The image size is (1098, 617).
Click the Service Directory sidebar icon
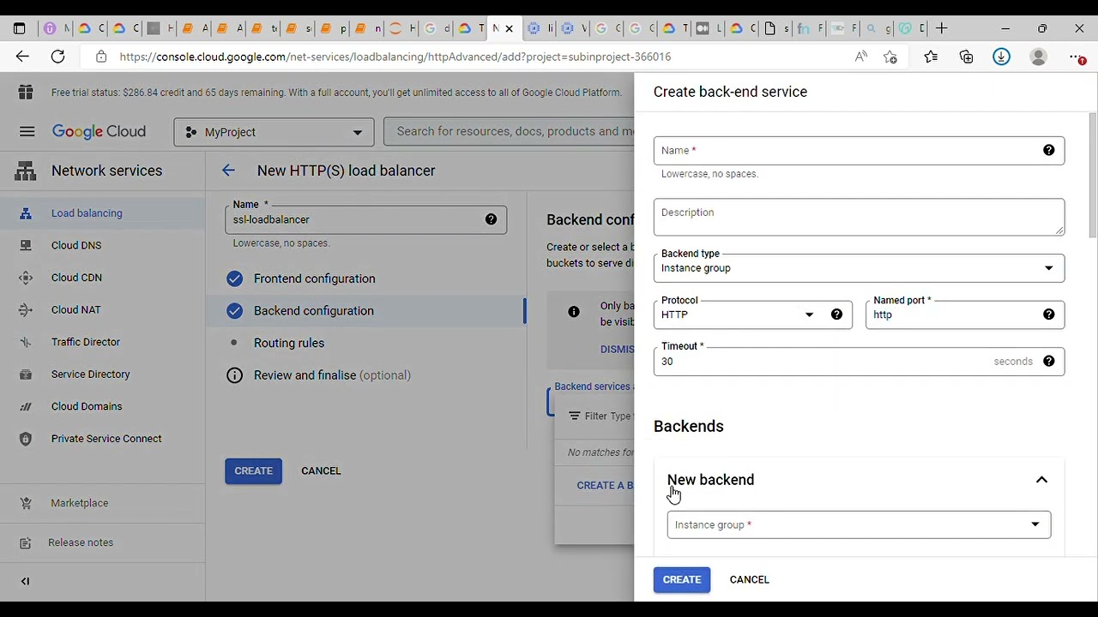26,374
